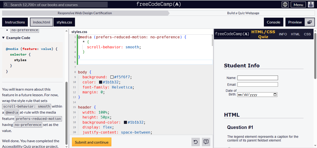317x148 pixels.
Task: Open the Menu button
Action: pyautogui.click(x=298, y=4)
